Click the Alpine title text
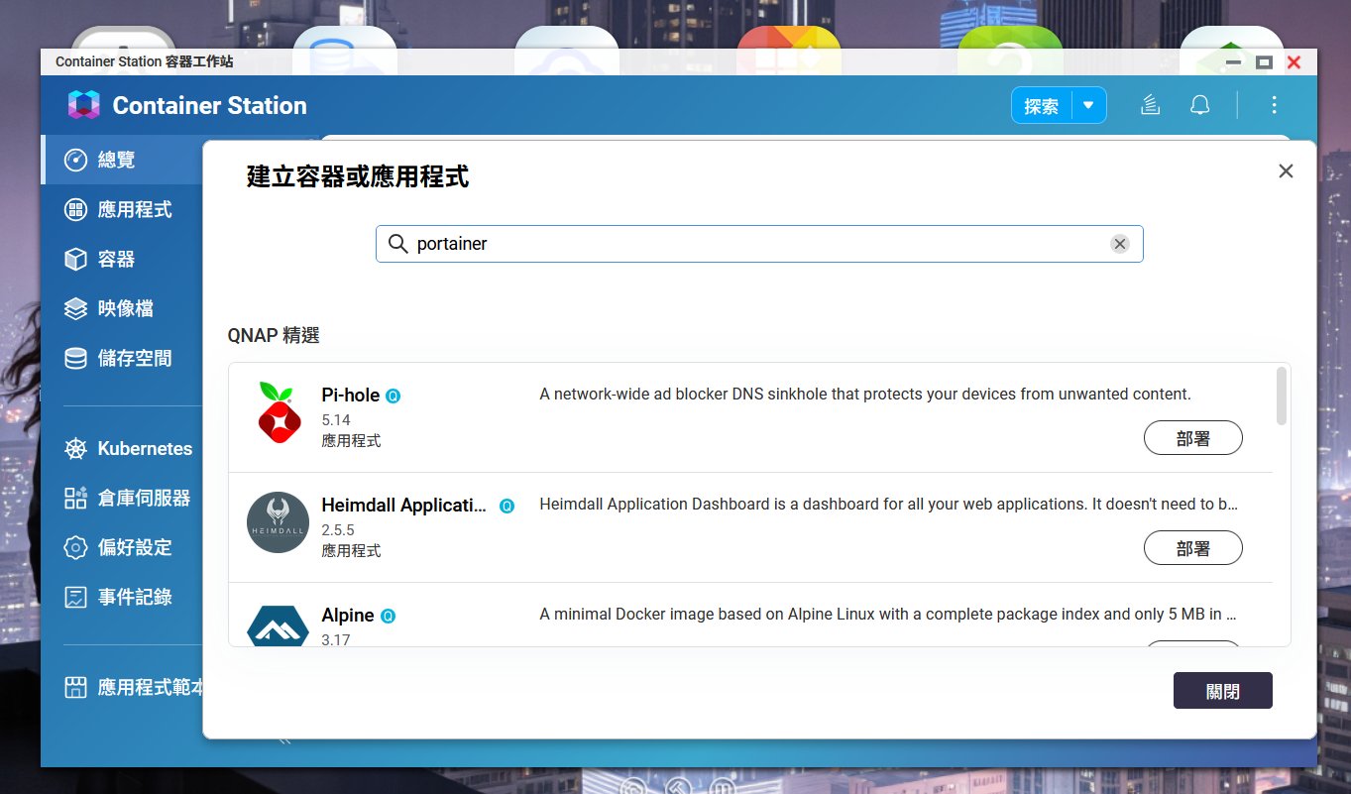Image resolution: width=1351 pixels, height=794 pixels. click(348, 615)
